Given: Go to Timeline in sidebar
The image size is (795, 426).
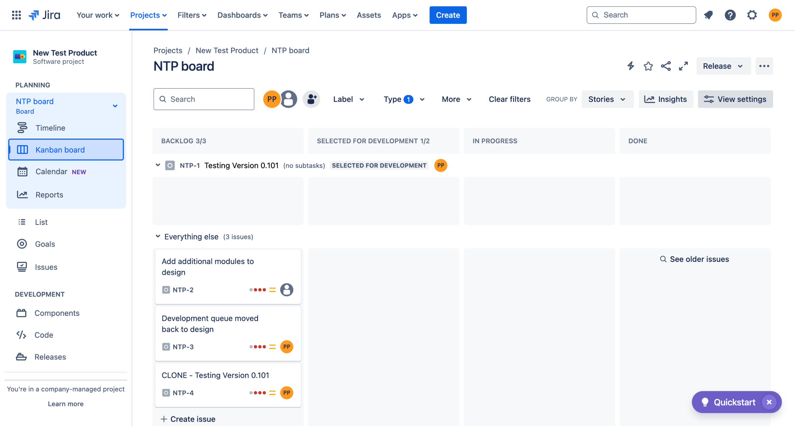Looking at the screenshot, I should [x=50, y=128].
